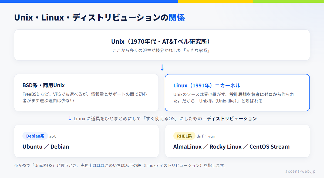Select the "Linux（1991年）＝カーネル" heading
The width and height of the screenshot is (324, 178).
pos(207,85)
